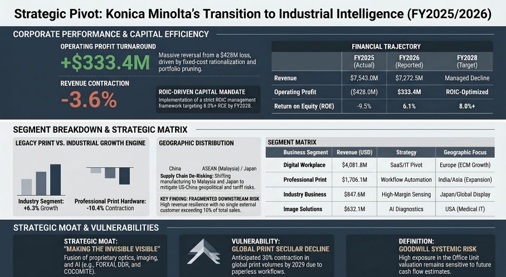
Task: Click the 'Operating Profit' row label
Action: (x=295, y=92)
